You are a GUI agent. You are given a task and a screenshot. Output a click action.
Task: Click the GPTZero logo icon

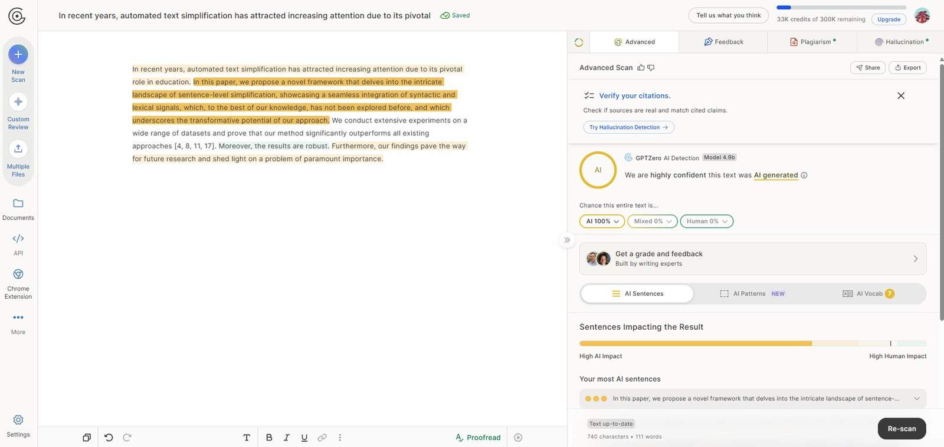[x=17, y=16]
